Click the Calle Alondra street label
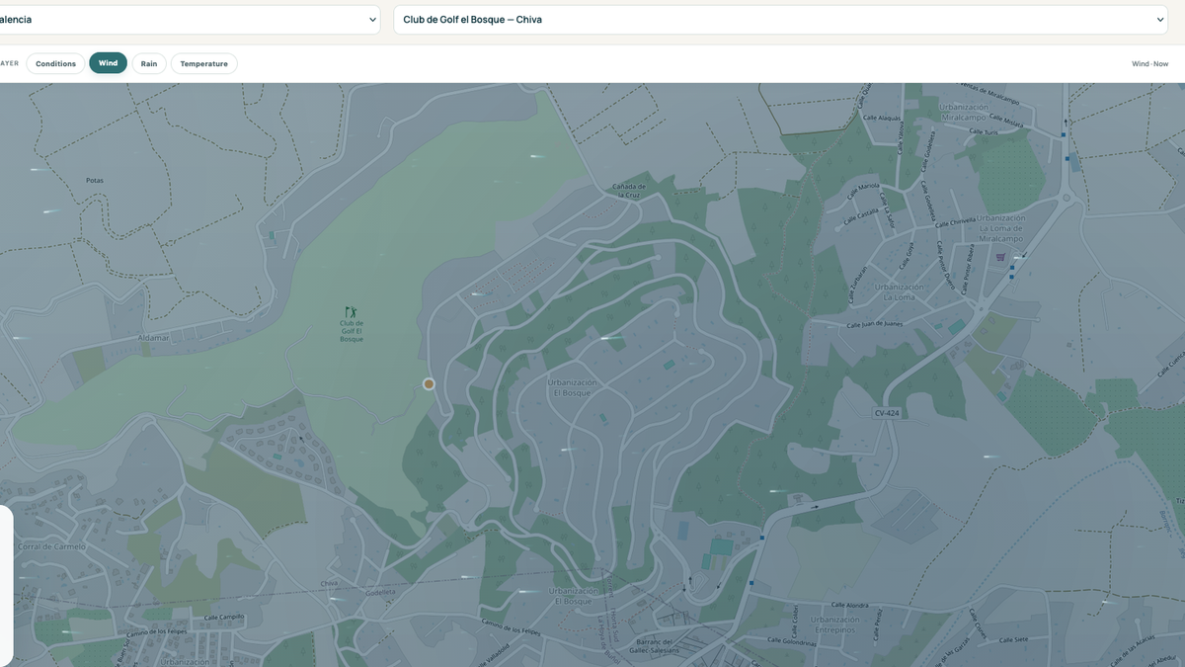The image size is (1185, 667). pyautogui.click(x=848, y=605)
